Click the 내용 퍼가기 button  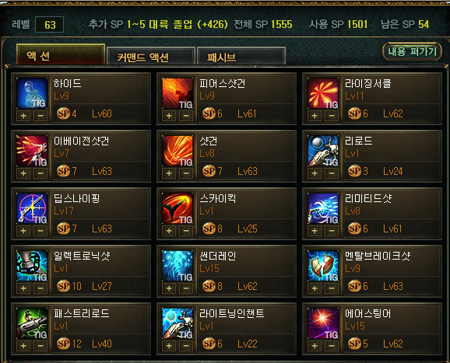coord(412,51)
